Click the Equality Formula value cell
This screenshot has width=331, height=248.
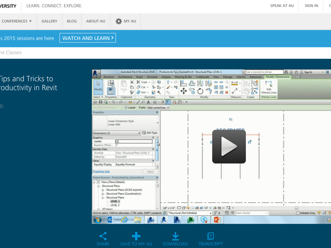pyautogui.click(x=134, y=164)
